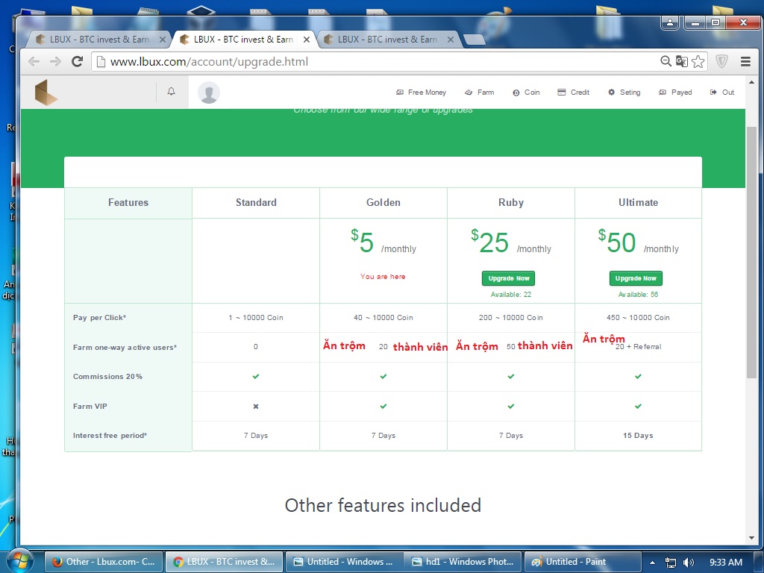Open the Coin menu item
This screenshot has width=764, height=573.
(x=526, y=92)
